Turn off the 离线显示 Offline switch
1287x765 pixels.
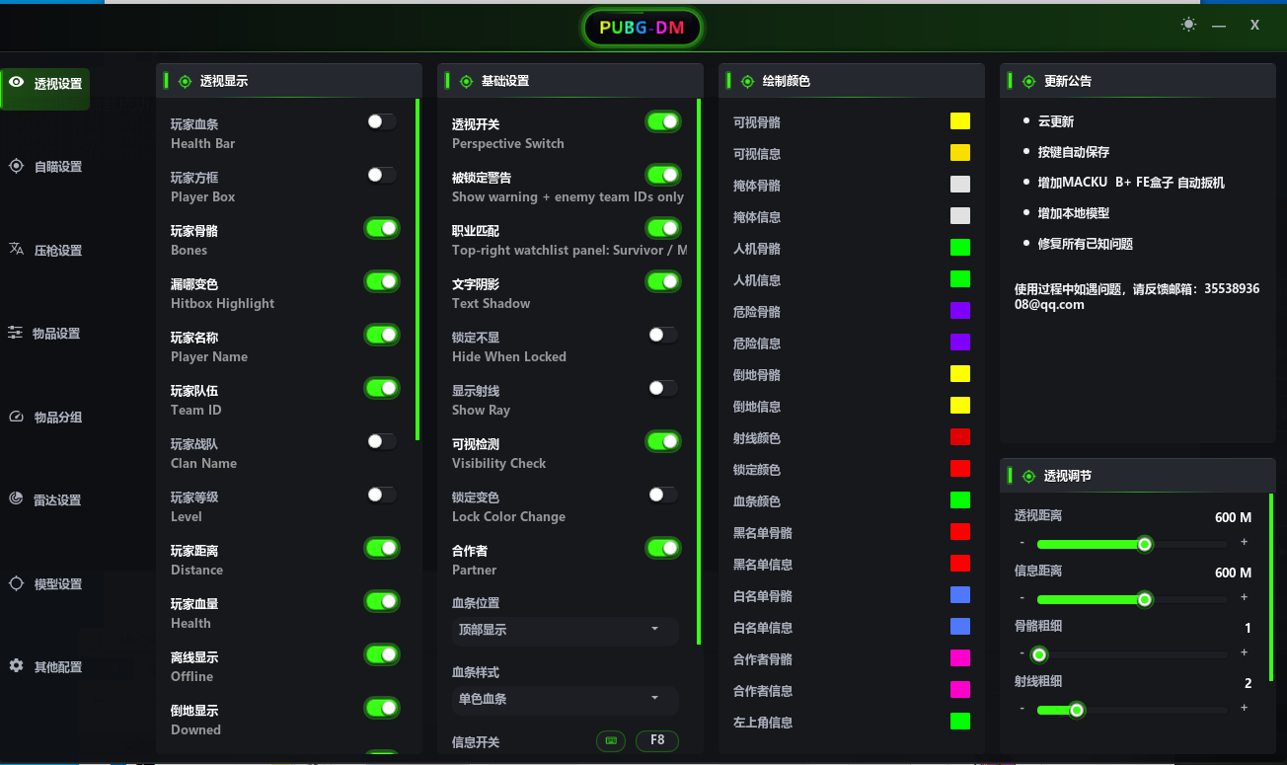click(x=382, y=655)
